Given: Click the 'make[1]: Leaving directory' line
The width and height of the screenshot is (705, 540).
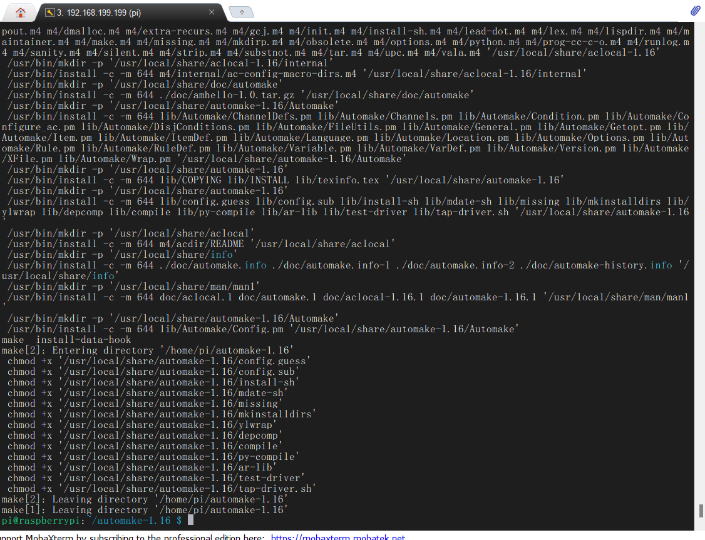Looking at the screenshot, I should click(x=145, y=510).
